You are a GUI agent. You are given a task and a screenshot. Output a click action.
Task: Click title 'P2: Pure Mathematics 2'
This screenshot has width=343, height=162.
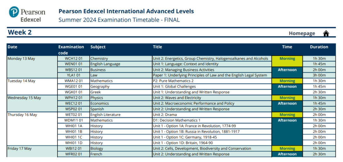click(x=173, y=81)
